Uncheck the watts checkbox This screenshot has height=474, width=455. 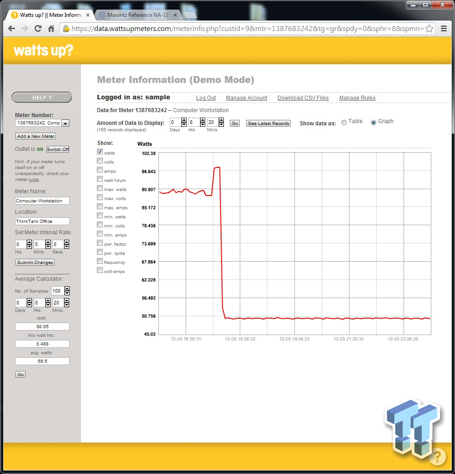tap(100, 152)
